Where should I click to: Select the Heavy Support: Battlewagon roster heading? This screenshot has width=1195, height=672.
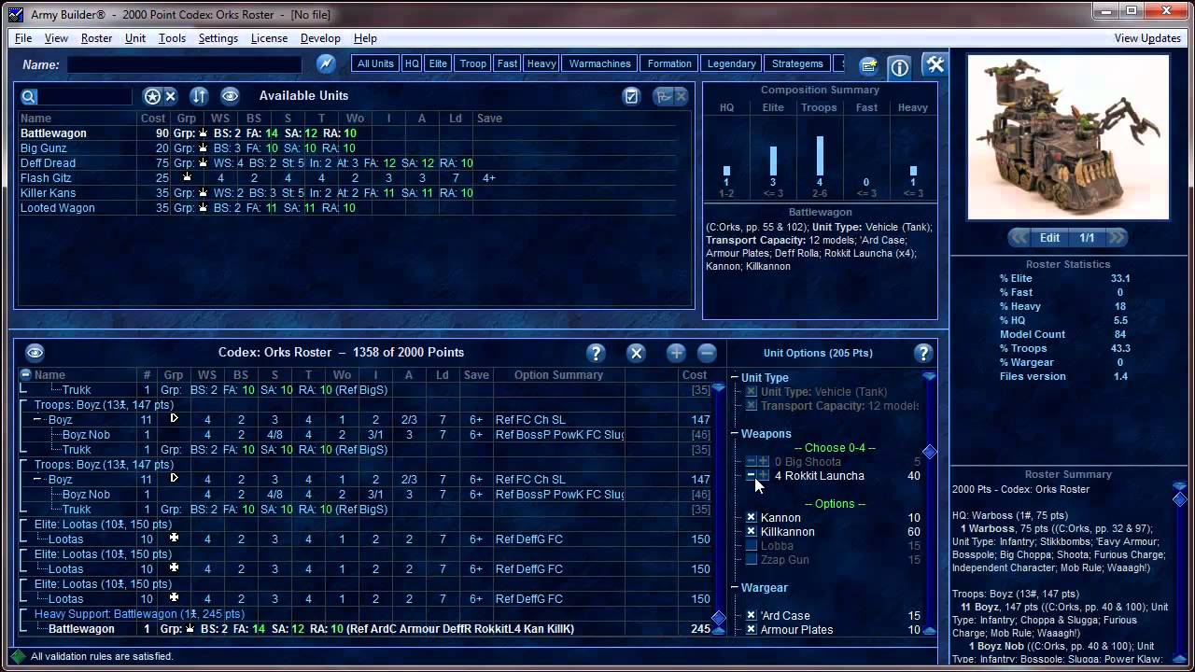pyautogui.click(x=139, y=614)
